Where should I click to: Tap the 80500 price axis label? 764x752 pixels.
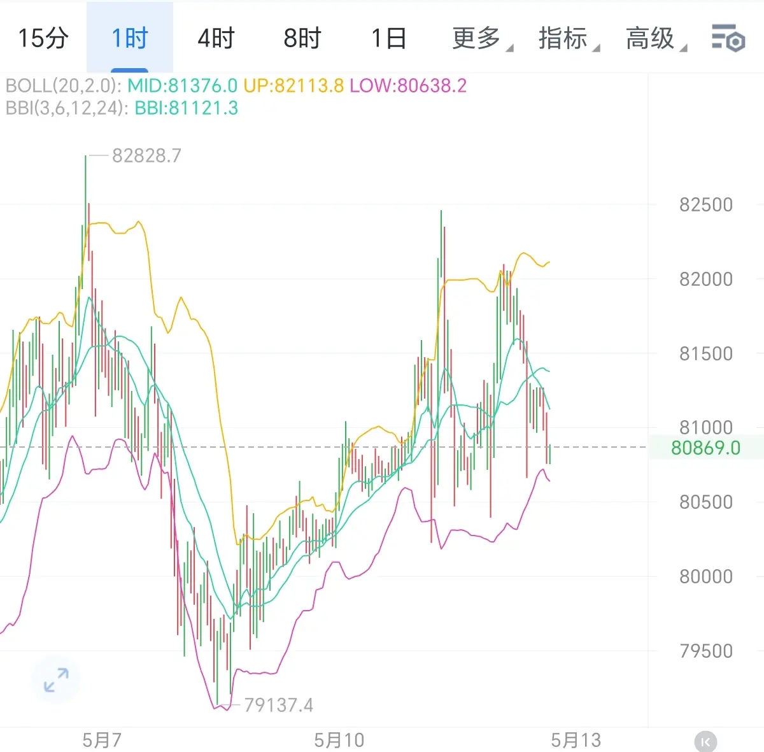706,502
